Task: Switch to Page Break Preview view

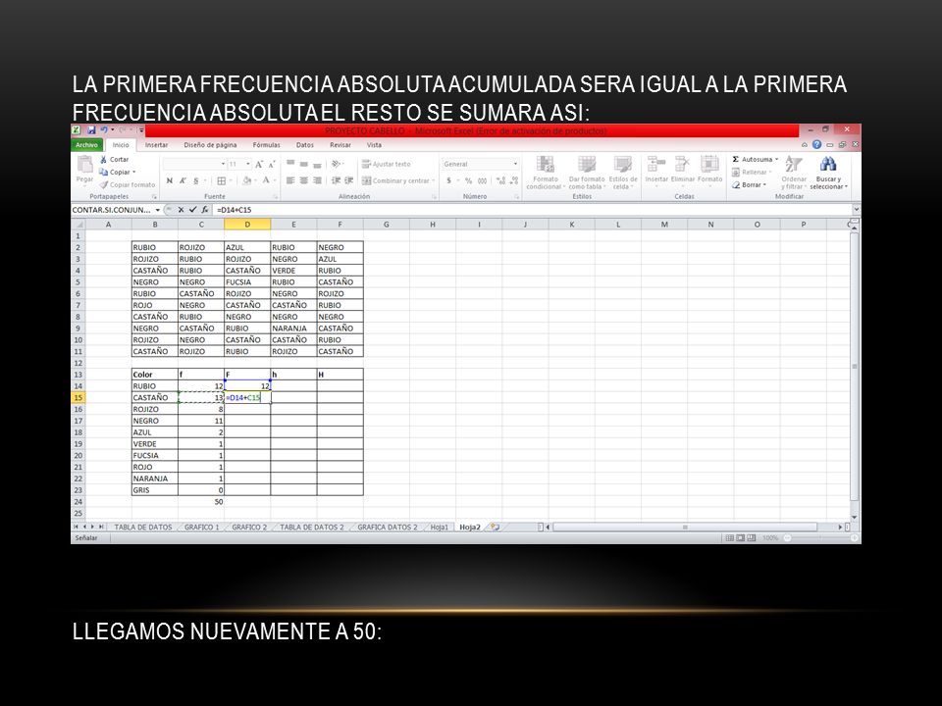Action: (751, 538)
